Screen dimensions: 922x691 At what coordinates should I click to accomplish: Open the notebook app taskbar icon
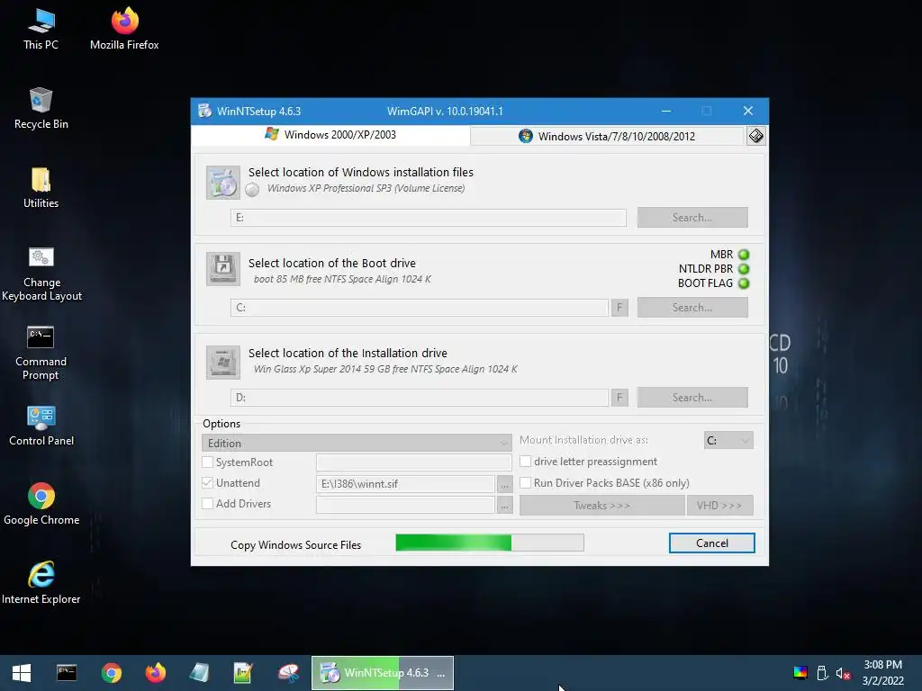200,673
